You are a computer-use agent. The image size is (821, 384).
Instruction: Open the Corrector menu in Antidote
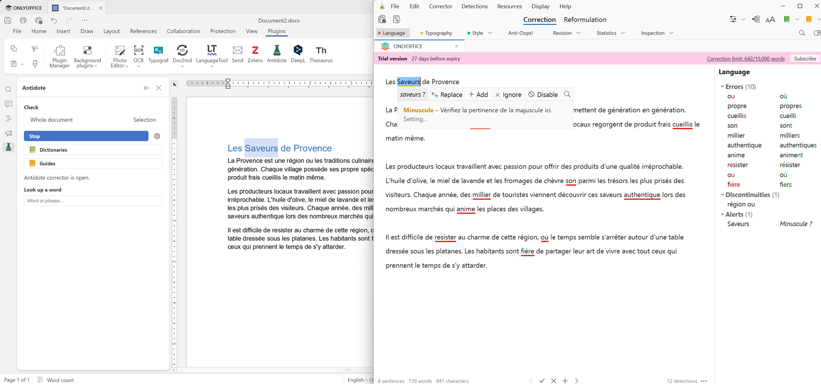(x=440, y=6)
